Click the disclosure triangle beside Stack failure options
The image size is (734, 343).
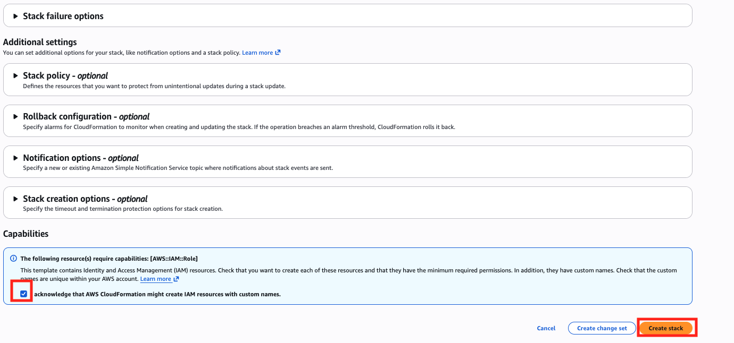[x=16, y=16]
